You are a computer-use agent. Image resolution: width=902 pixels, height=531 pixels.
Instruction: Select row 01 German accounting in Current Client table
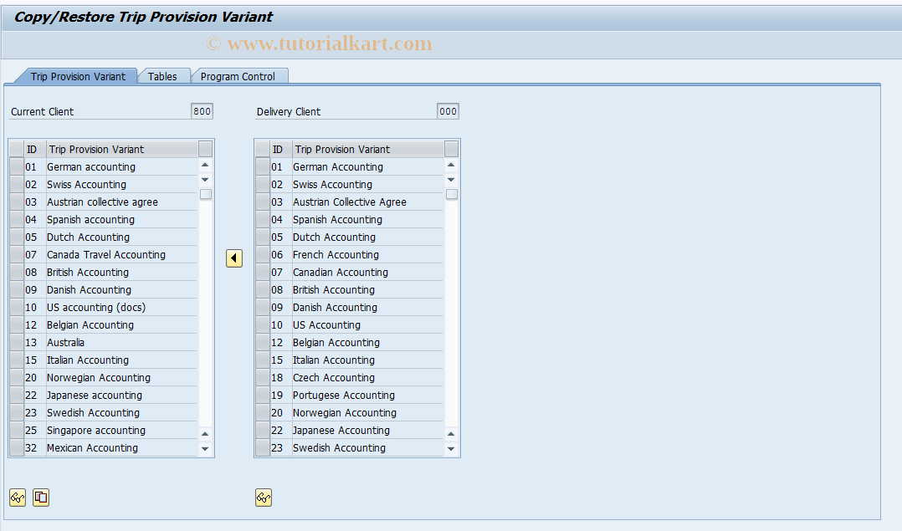pyautogui.click(x=17, y=167)
